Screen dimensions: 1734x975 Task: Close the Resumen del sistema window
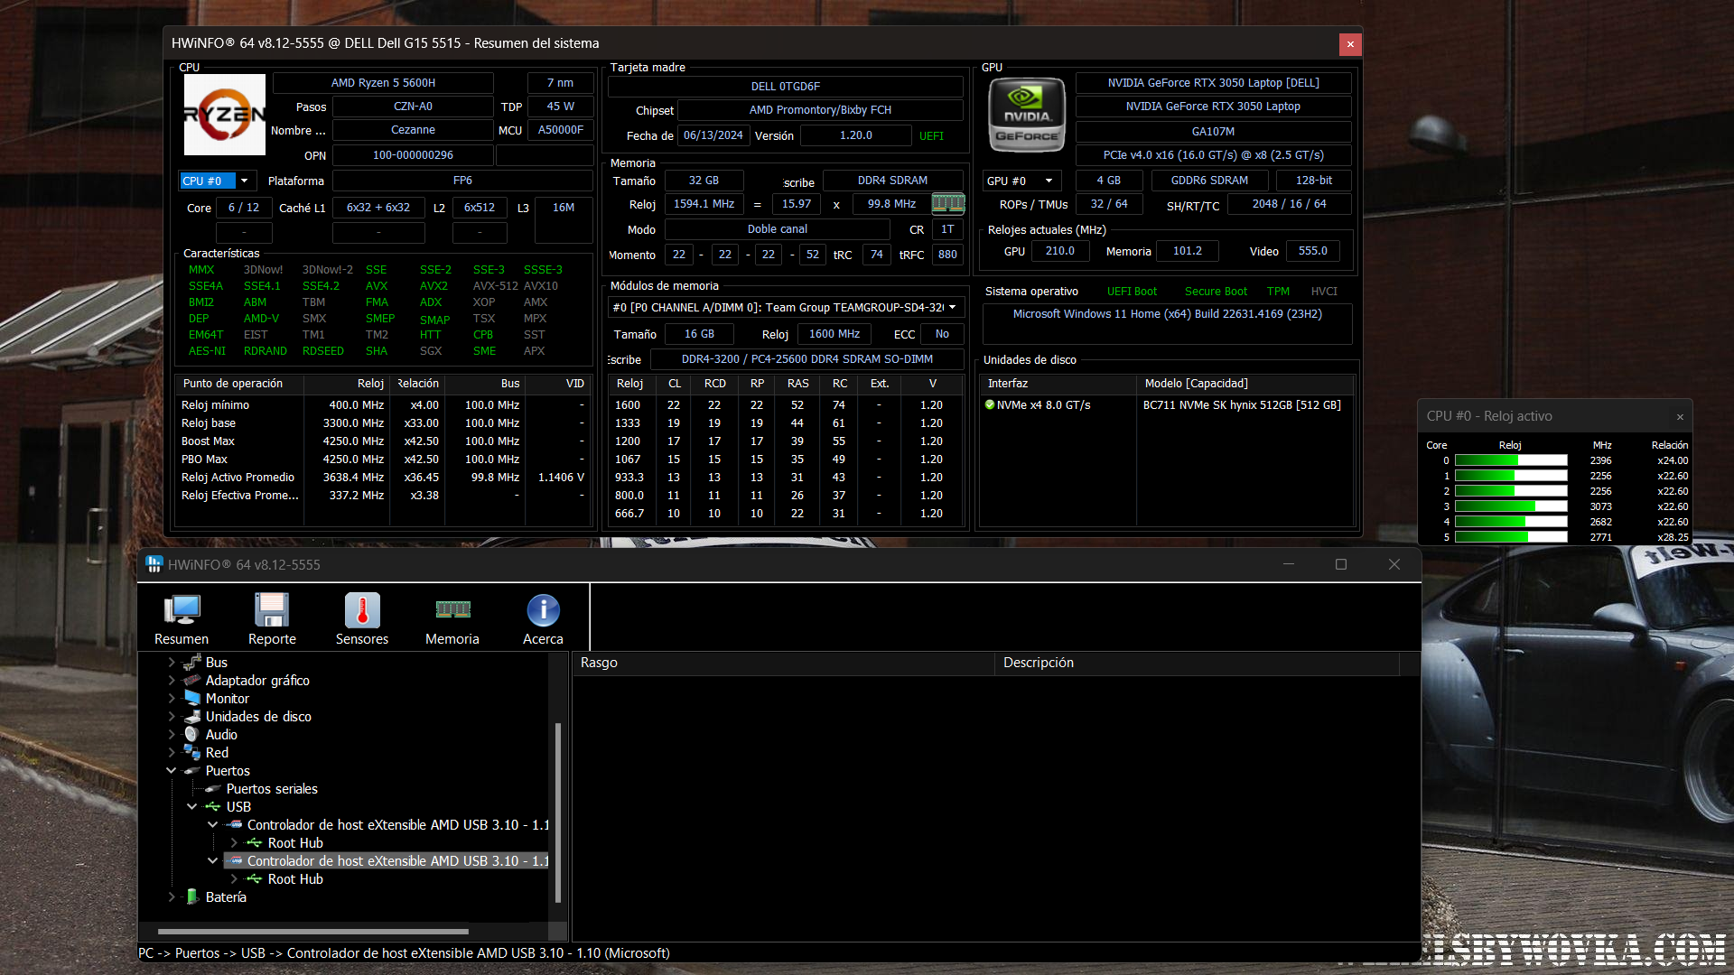click(x=1350, y=43)
